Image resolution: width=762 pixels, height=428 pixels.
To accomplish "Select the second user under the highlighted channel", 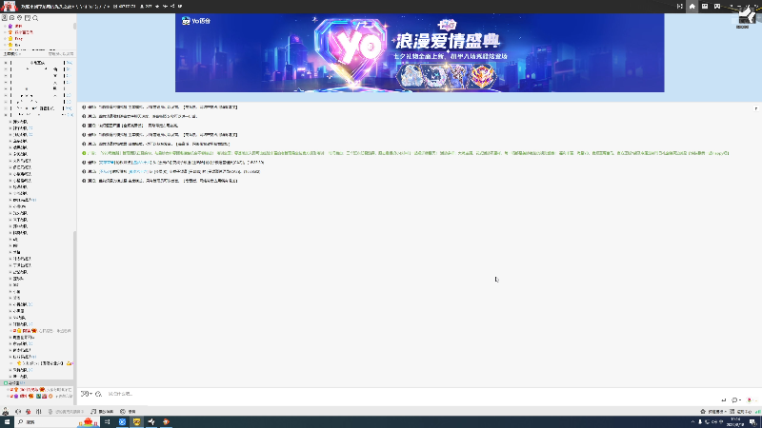I will pyautogui.click(x=39, y=396).
